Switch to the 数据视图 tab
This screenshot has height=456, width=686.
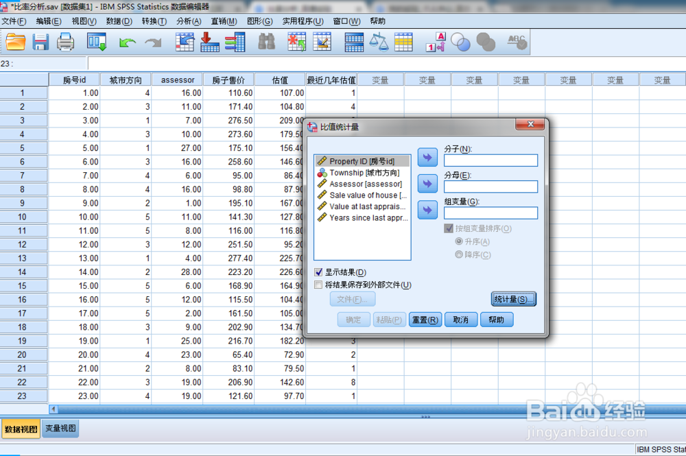coord(21,429)
